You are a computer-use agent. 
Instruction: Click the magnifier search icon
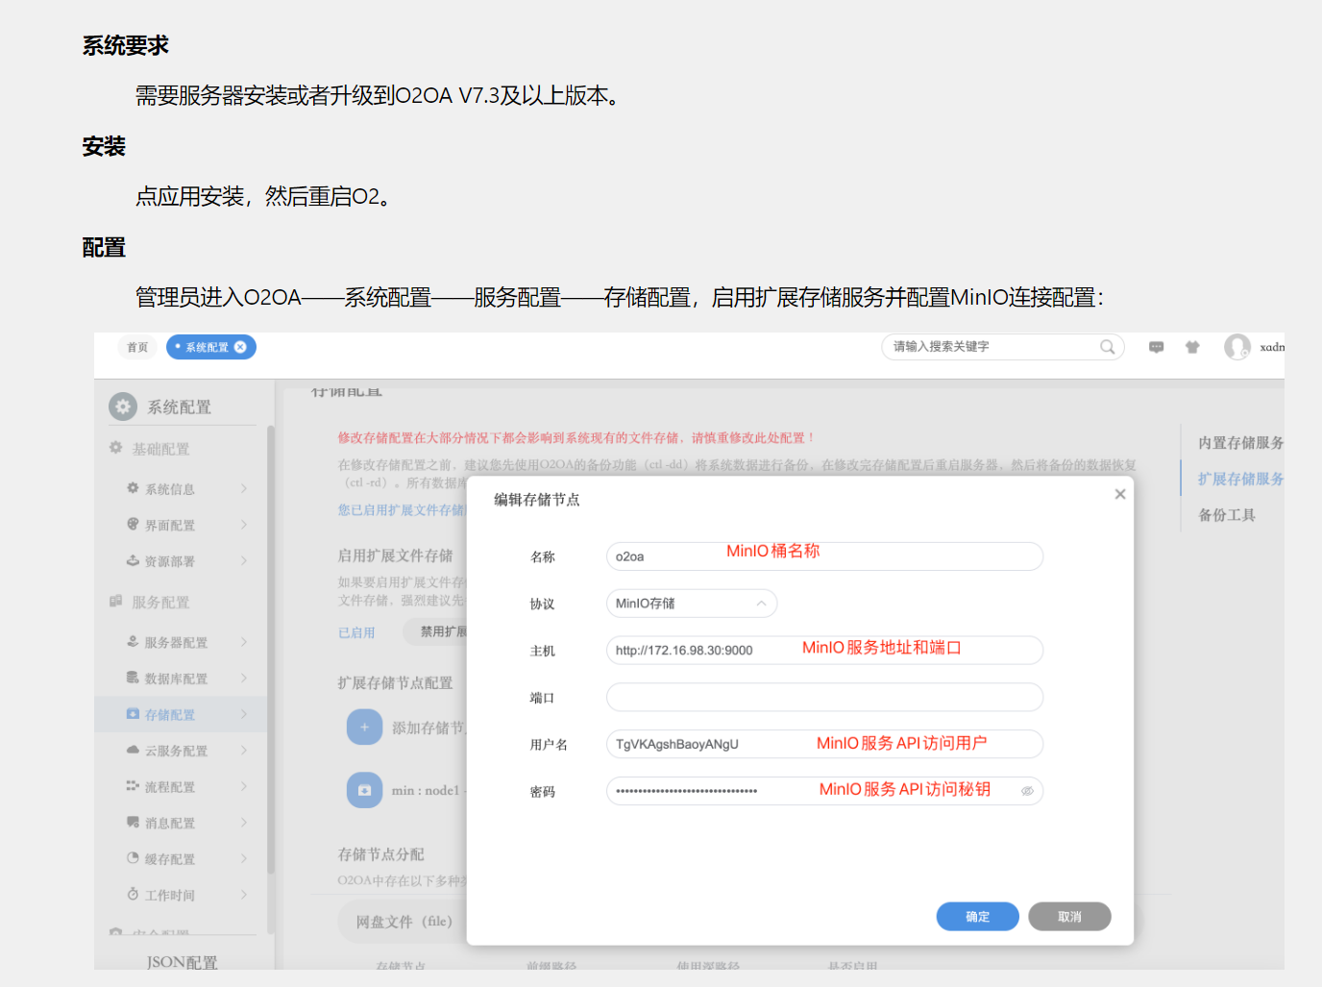[x=1107, y=347]
